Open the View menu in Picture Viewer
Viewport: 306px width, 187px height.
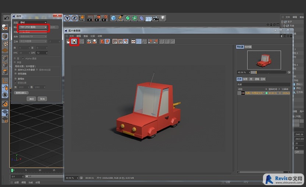86,36
